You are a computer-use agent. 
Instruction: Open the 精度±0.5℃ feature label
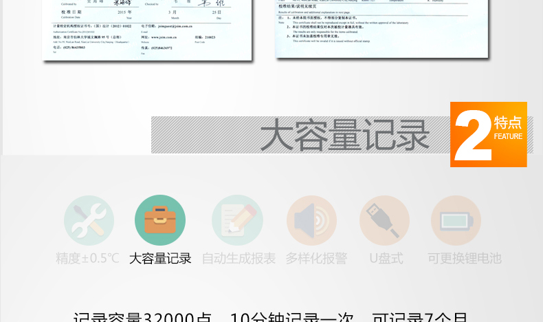point(87,259)
